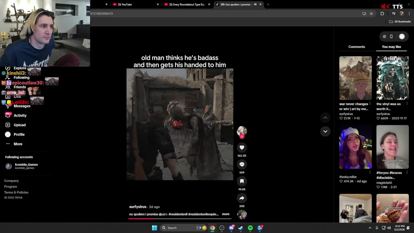Open the spinning sound disc avatar
414x233 pixels.
[x=242, y=214]
